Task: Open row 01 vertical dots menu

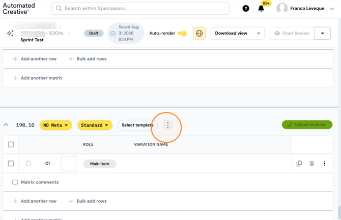Action: 324,163
